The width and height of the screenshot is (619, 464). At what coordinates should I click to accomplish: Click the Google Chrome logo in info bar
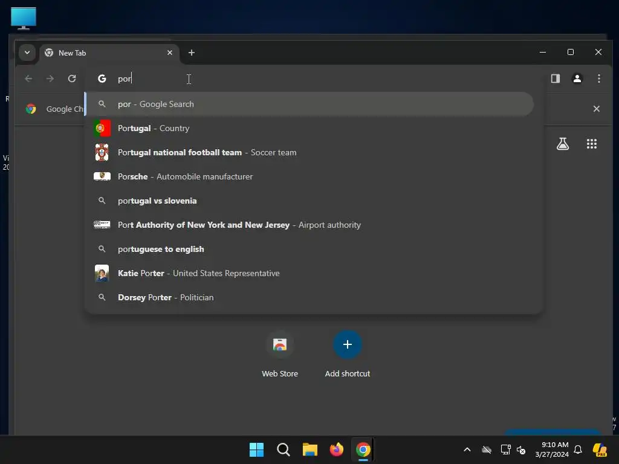click(31, 109)
